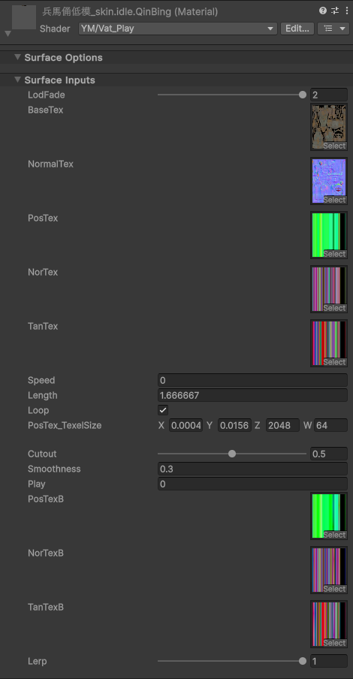The height and width of the screenshot is (679, 353).
Task: Click the Speed value field
Action: click(252, 380)
